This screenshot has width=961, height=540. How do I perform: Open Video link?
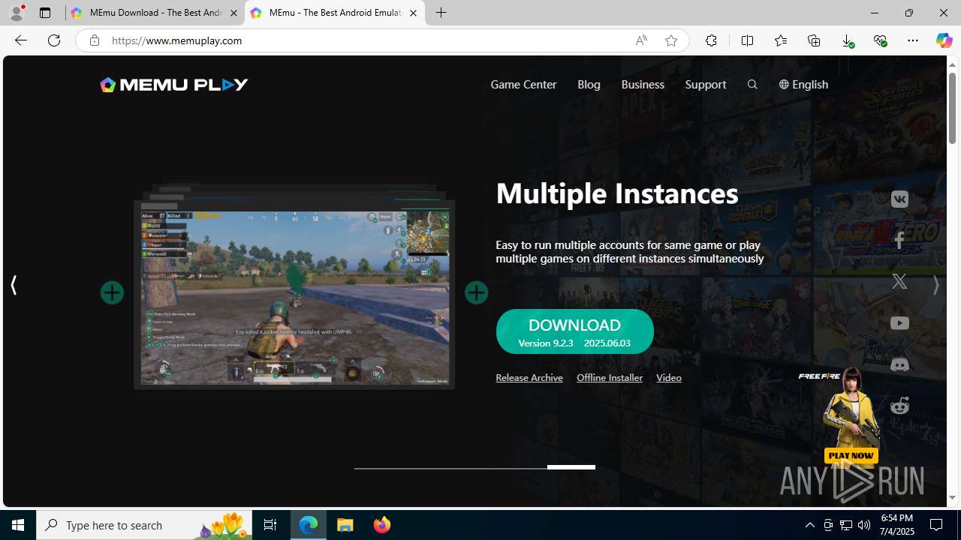(x=669, y=378)
